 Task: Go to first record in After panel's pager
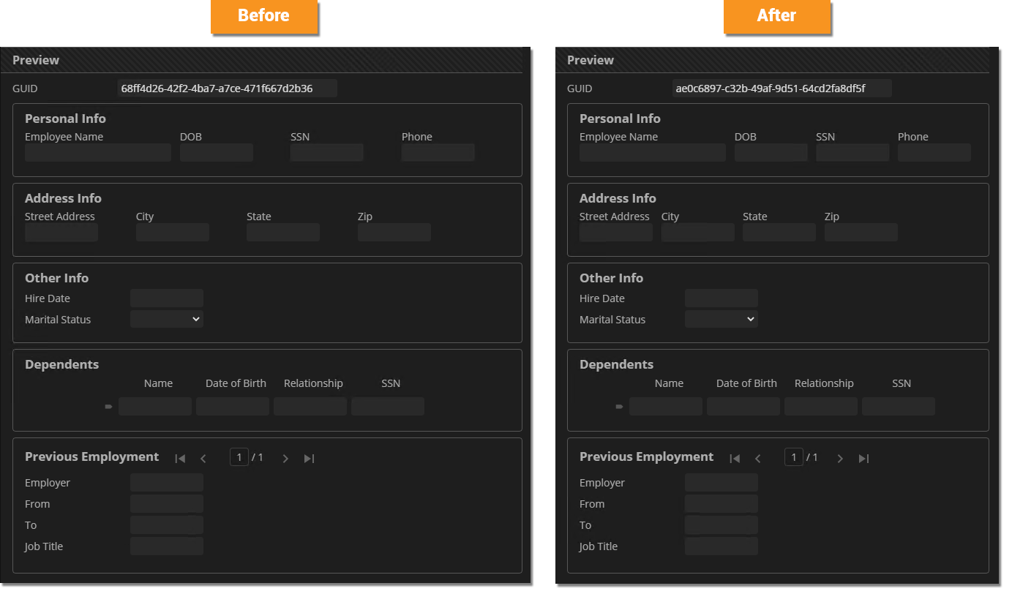point(735,459)
